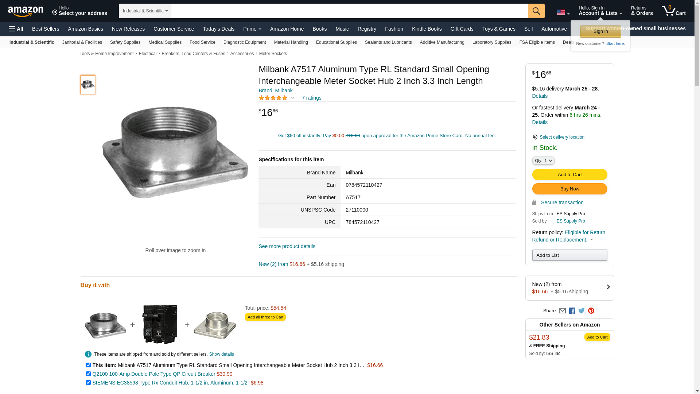
Task: Select the product image thumbnail
Action: point(88,85)
